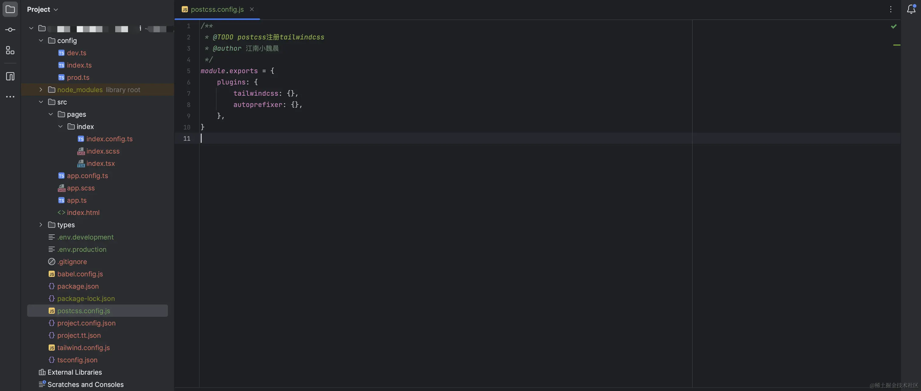Open Scratches and Consoles

[86, 384]
